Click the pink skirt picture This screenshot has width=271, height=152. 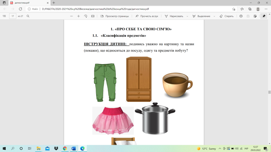[113, 121]
